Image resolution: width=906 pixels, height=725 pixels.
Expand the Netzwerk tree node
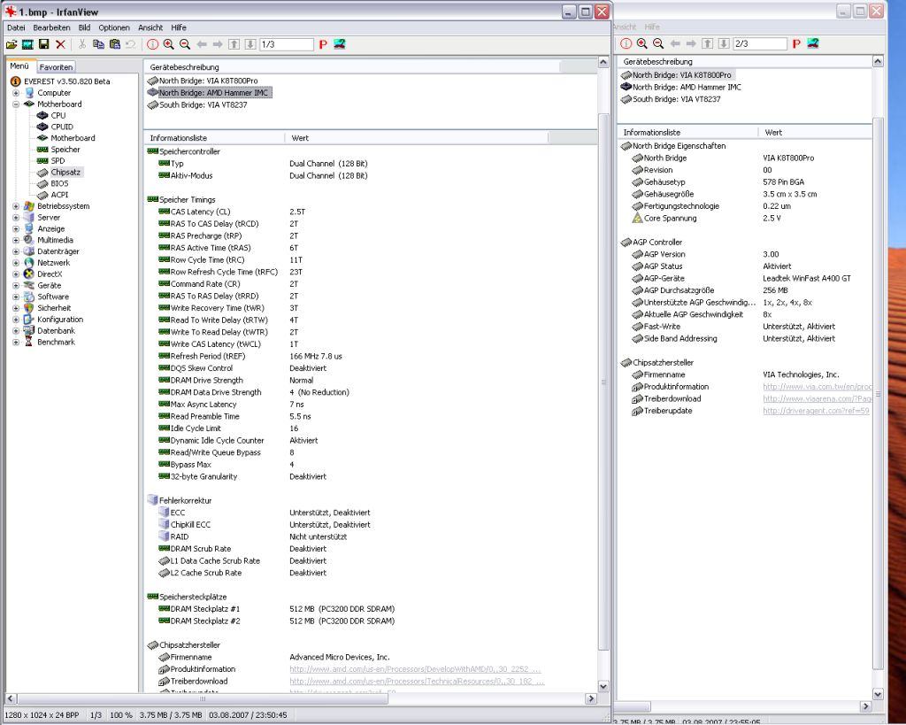[16, 263]
